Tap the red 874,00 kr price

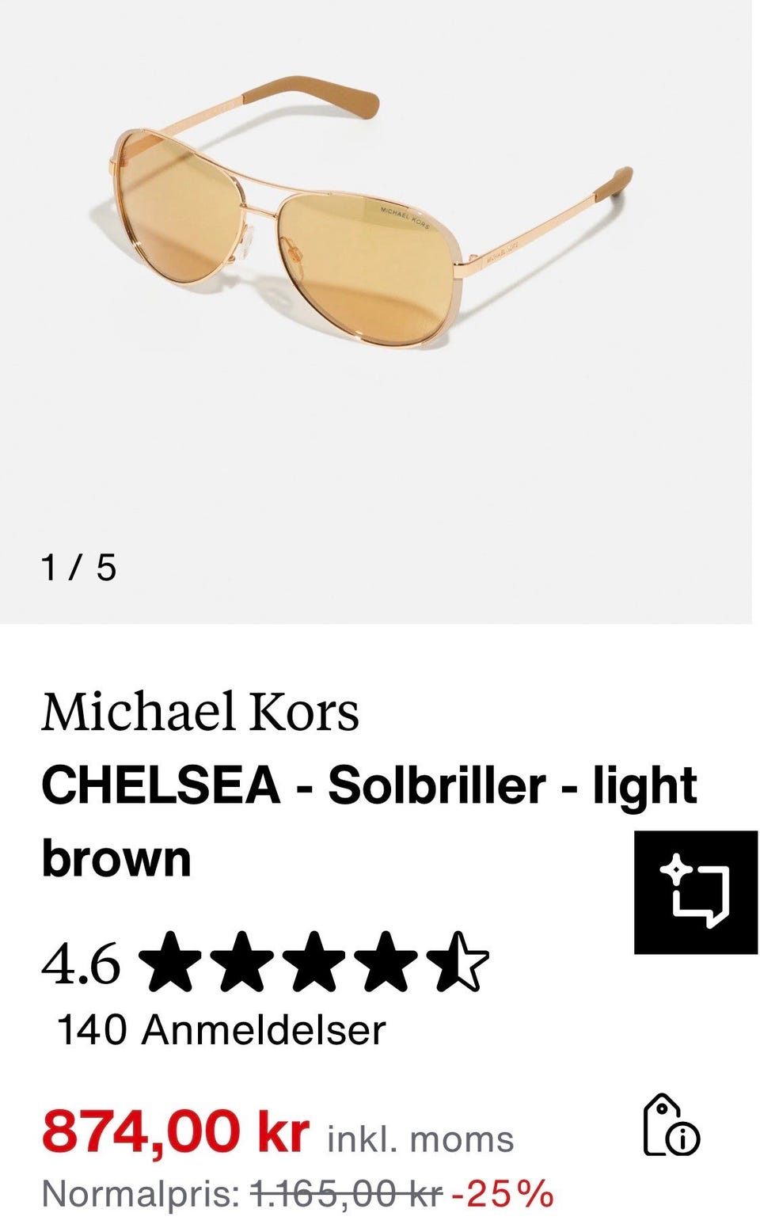coord(175,1131)
